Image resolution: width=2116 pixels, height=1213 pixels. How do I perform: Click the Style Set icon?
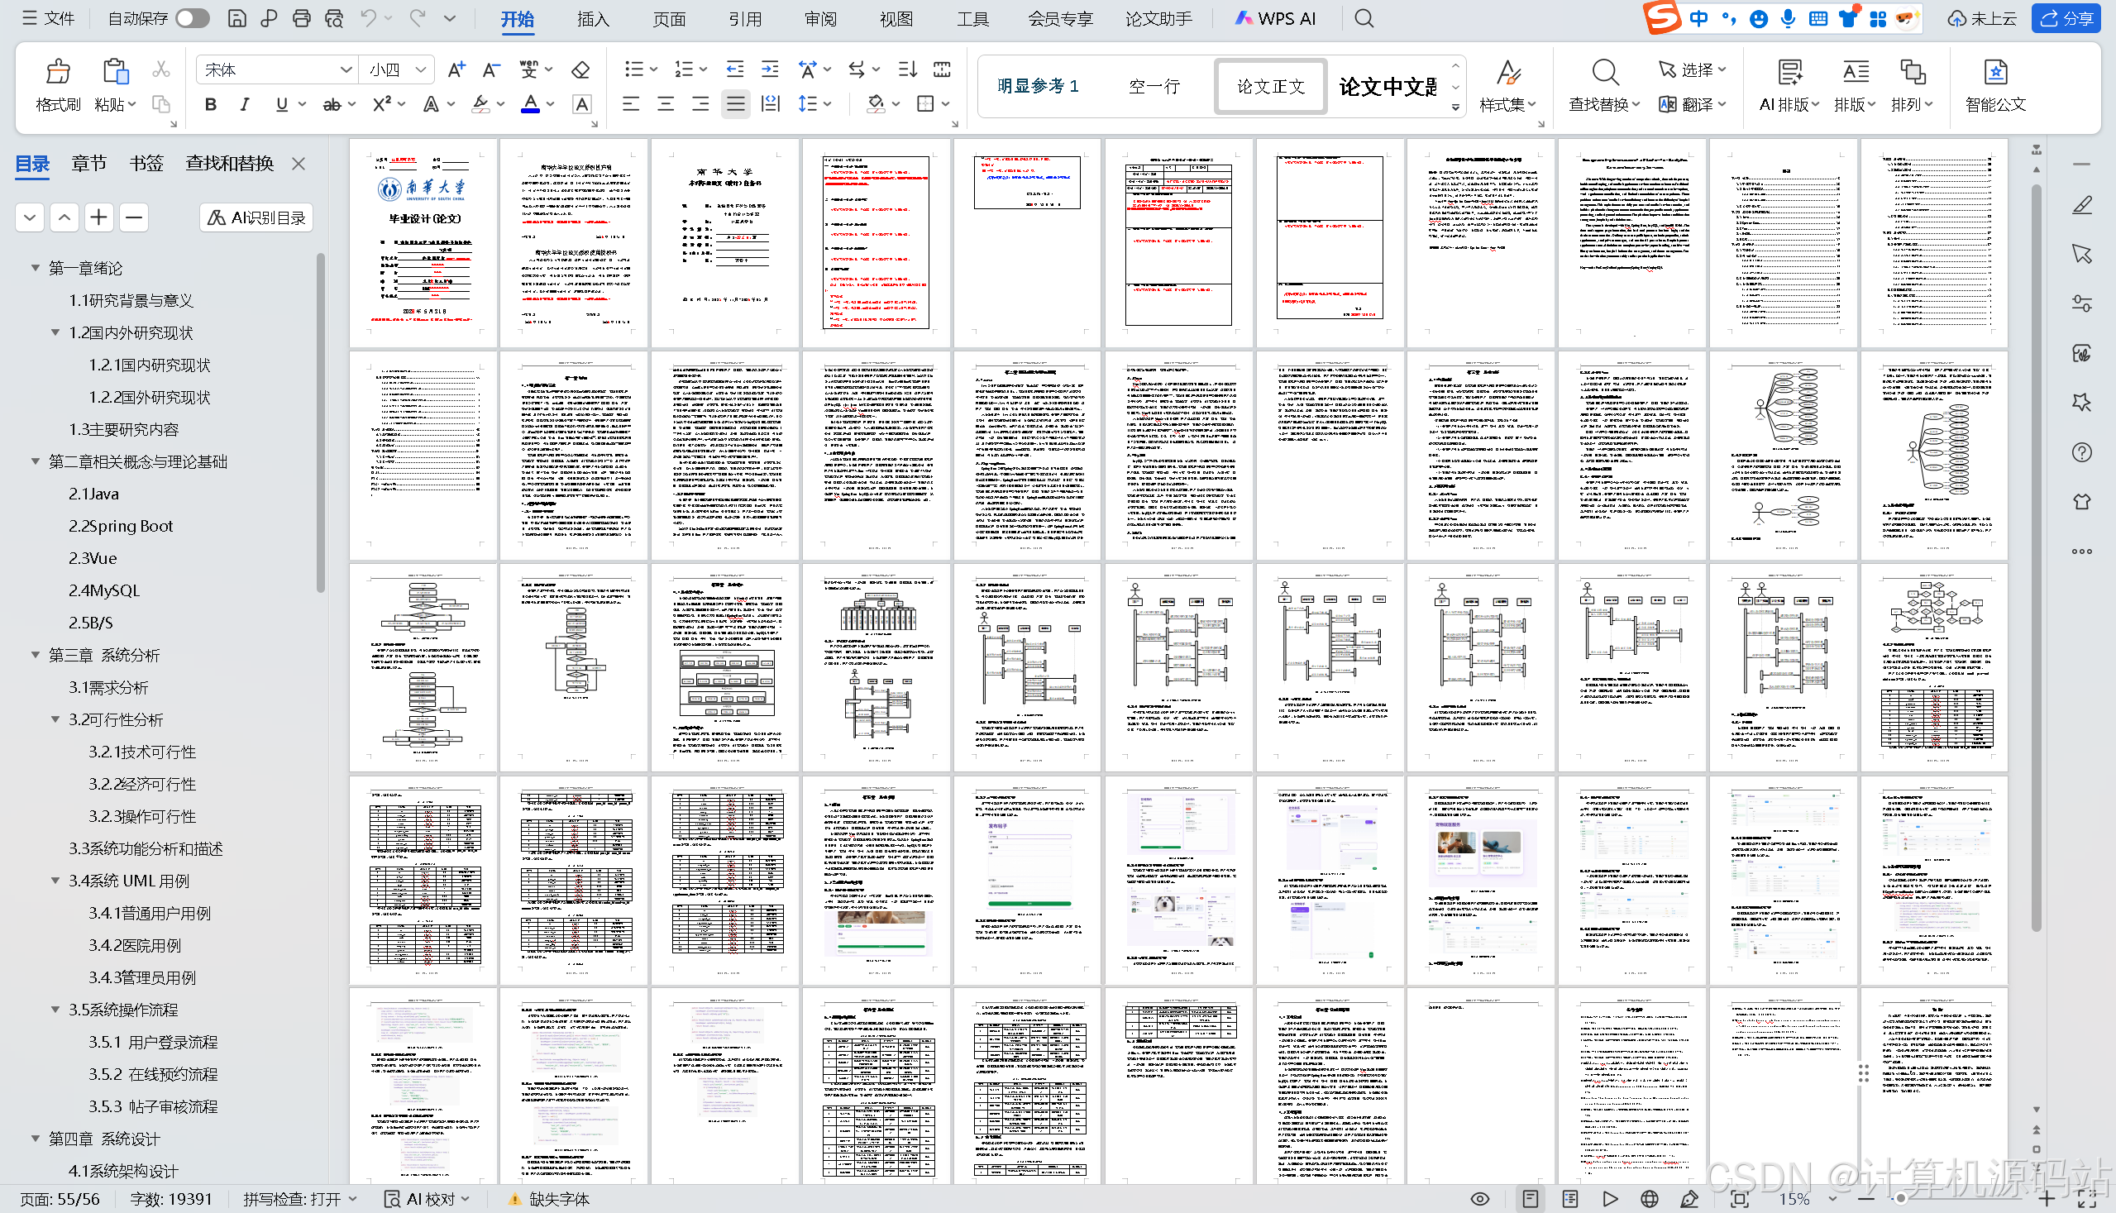[1508, 73]
